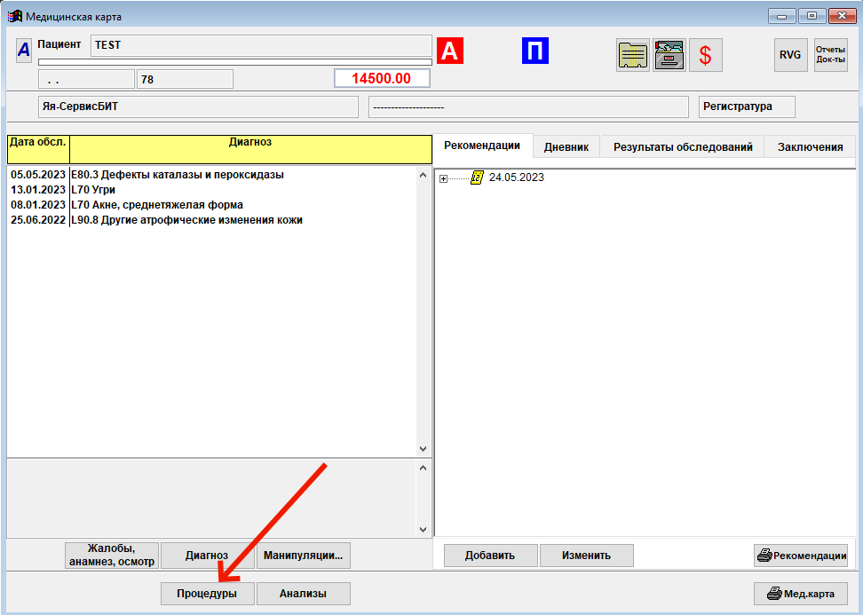The image size is (863, 615).
Task: Select the 24.05.2023 recommendation entry
Action: 516,177
